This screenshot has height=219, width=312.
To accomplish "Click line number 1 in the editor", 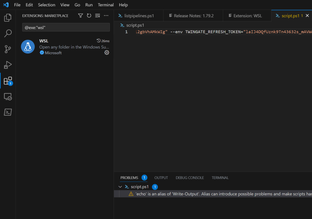I will click(x=126, y=32).
